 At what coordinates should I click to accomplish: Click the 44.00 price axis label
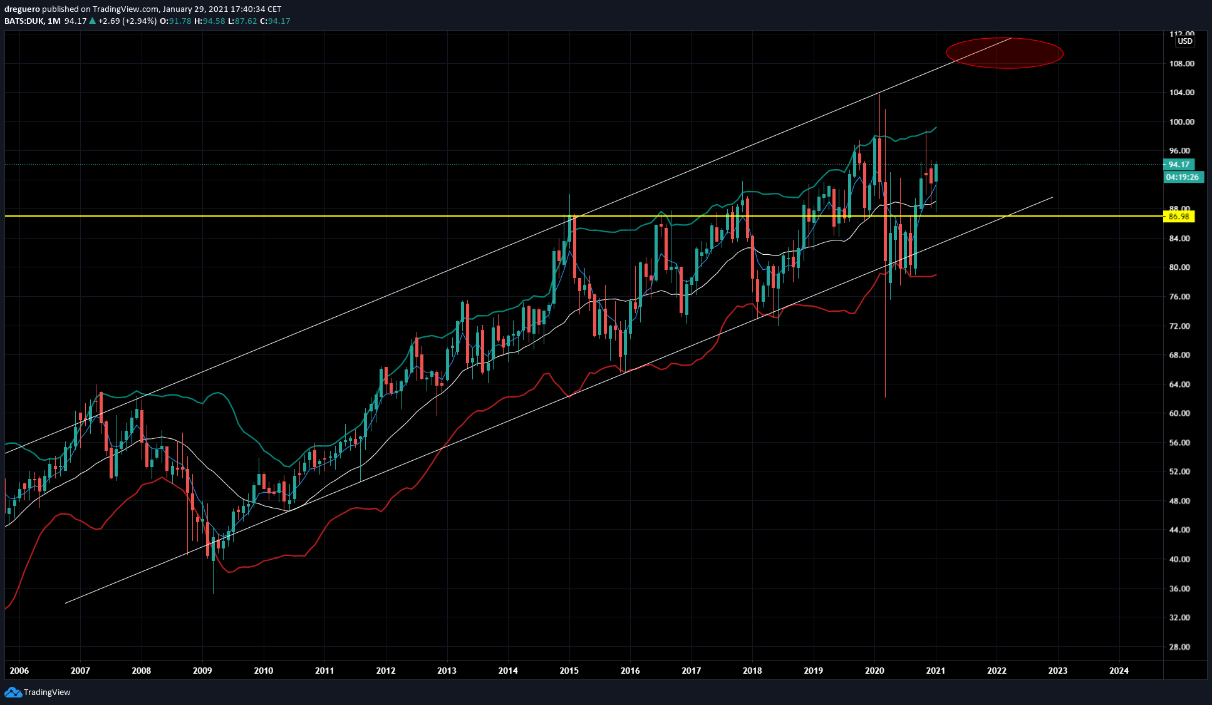(1179, 530)
